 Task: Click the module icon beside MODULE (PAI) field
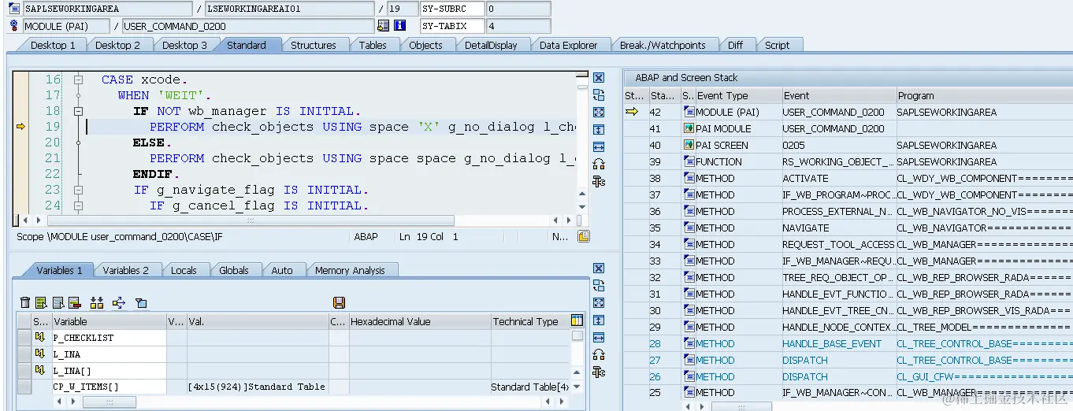(x=14, y=26)
